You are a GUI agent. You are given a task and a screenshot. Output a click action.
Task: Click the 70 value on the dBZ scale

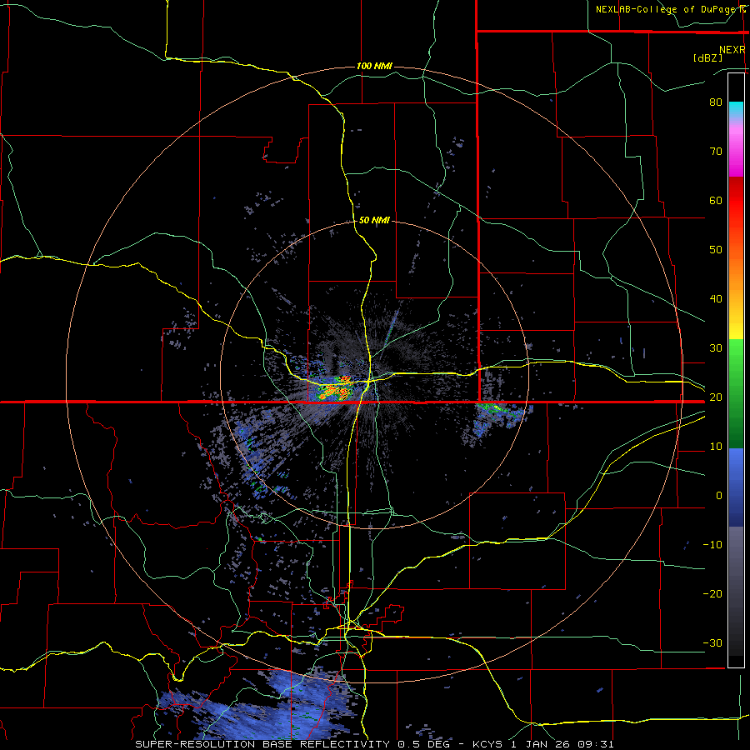716,151
